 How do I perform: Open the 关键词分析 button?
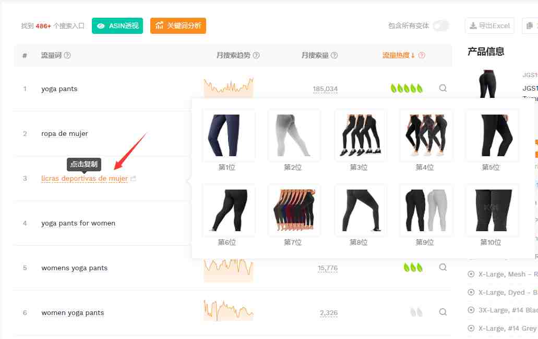pos(178,26)
